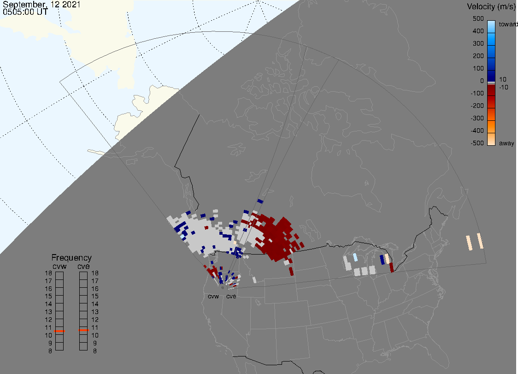
Task: Click the time stamp '0505:00 UT'
Action: pyautogui.click(x=25, y=12)
